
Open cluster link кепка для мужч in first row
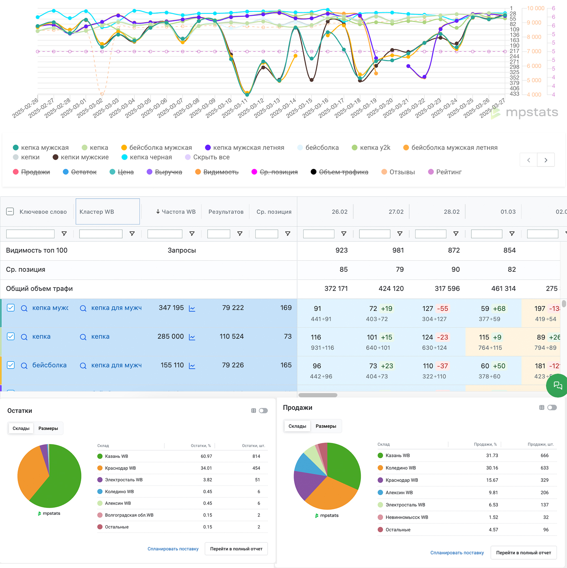click(116, 308)
